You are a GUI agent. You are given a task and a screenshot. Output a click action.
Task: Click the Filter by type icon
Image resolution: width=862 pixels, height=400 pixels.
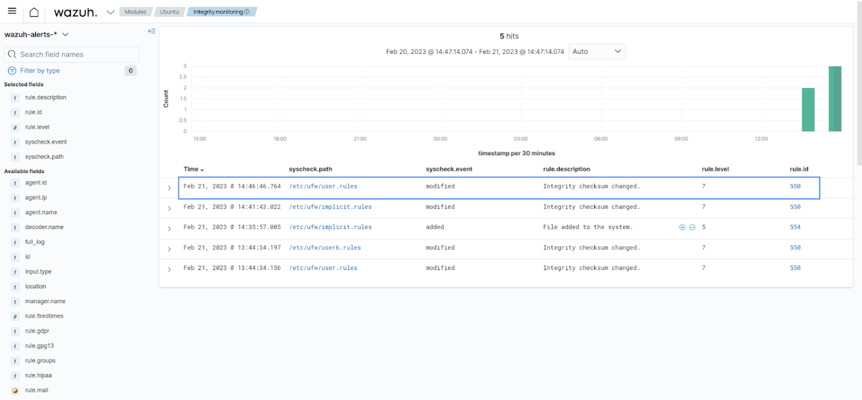click(12, 71)
